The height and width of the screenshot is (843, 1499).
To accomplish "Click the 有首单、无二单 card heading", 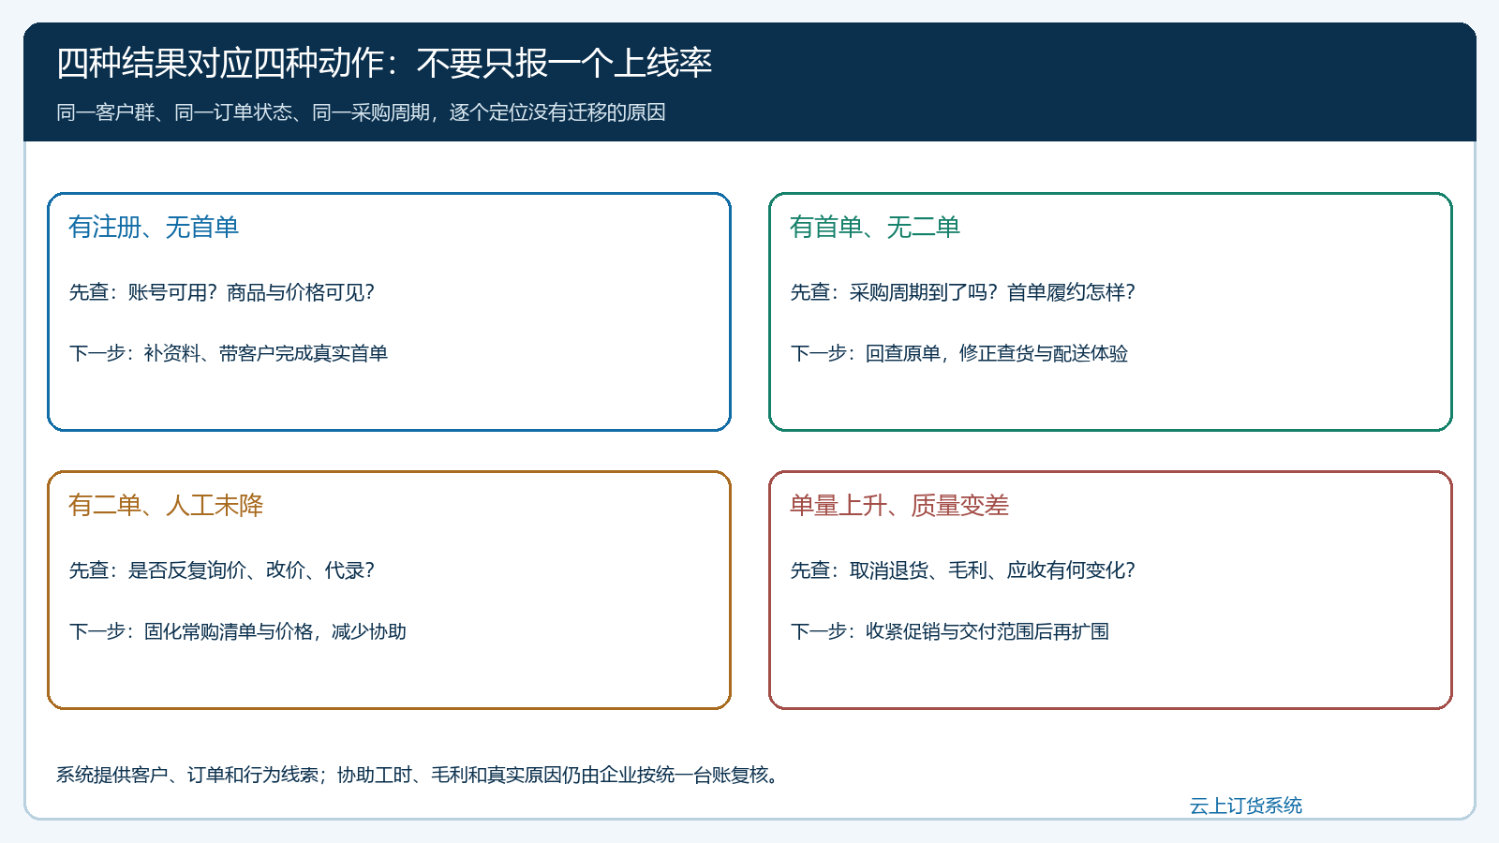I will tap(875, 227).
